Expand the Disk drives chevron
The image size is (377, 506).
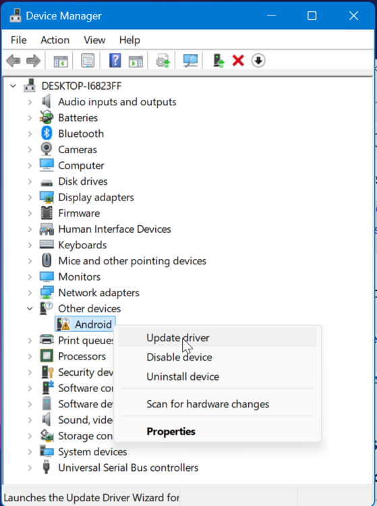point(30,181)
